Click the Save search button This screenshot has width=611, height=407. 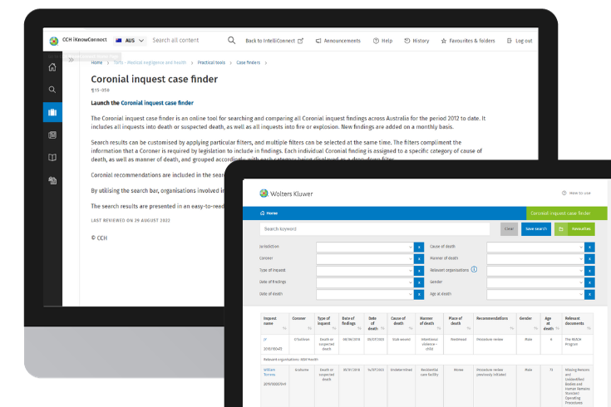(535, 228)
